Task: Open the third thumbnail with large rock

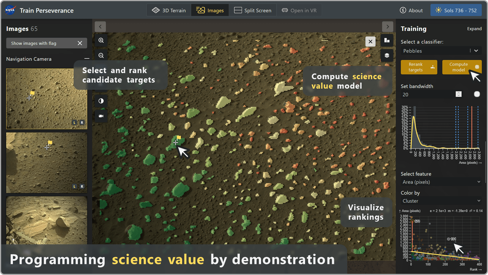Action: pos(47,220)
